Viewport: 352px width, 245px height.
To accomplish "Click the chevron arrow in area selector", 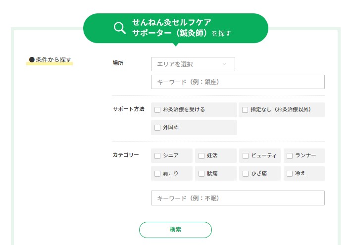I will coord(224,64).
